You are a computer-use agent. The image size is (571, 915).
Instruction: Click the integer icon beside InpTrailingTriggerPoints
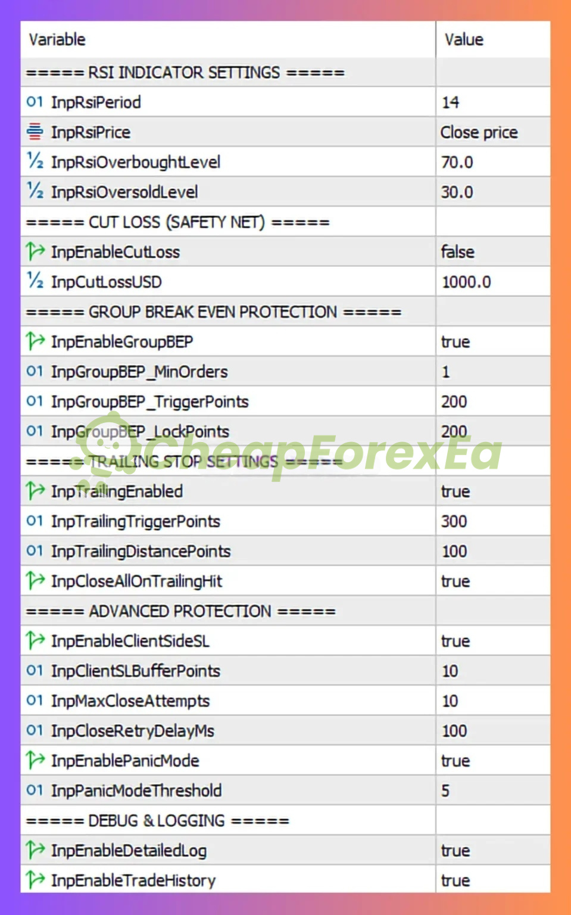(35, 521)
